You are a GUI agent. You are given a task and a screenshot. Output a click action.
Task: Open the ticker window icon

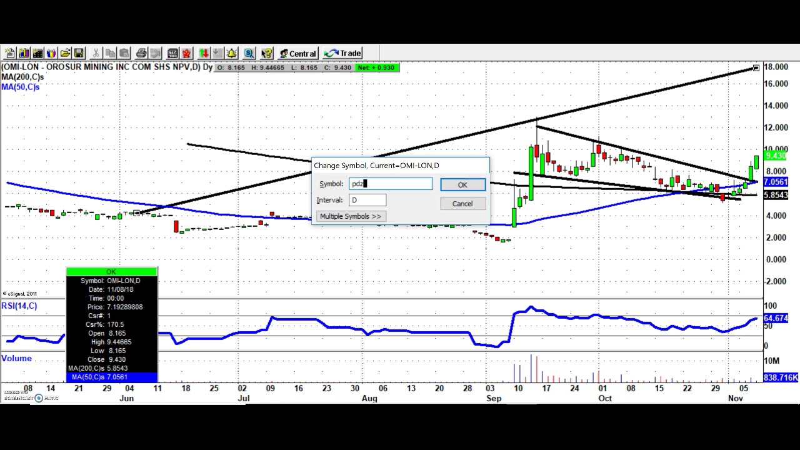tap(172, 53)
